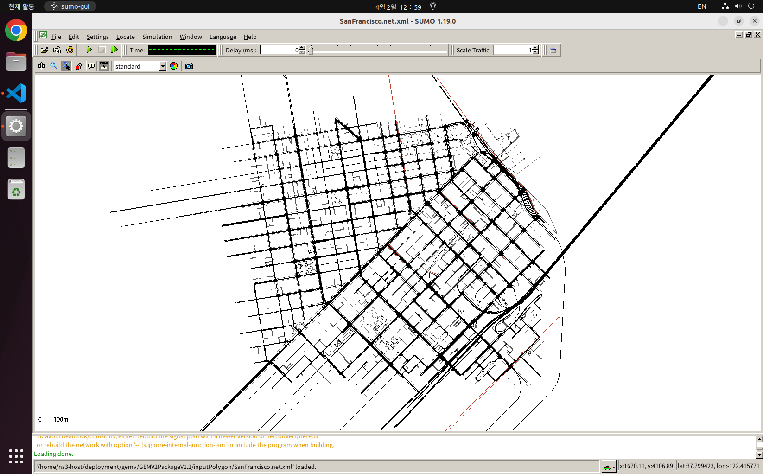Increase Delay value with the up stepper arrow
The height and width of the screenshot is (474, 763).
302,48
